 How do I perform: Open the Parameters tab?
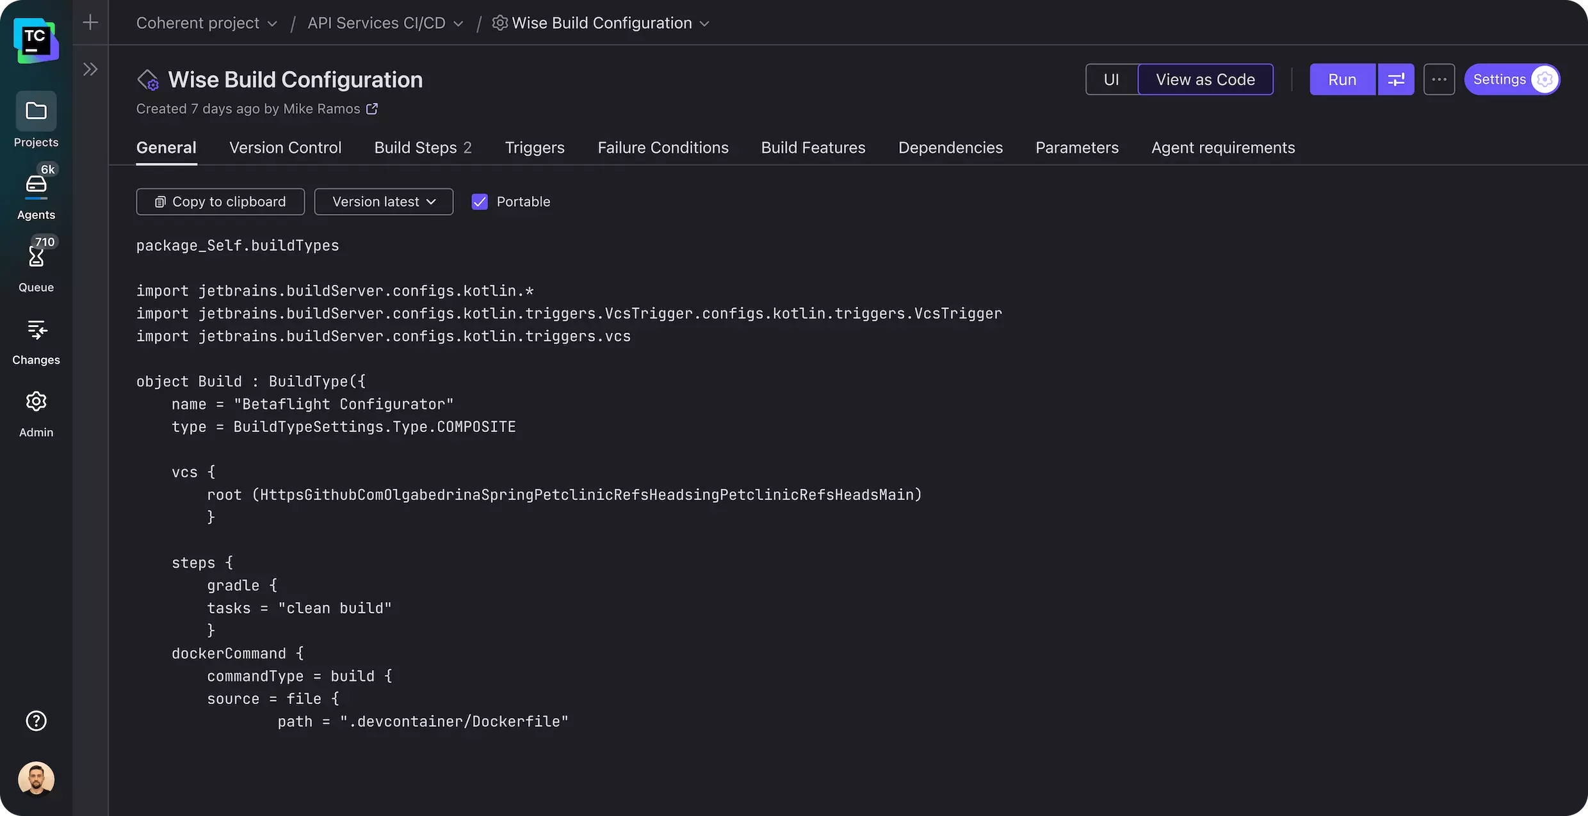[1077, 148]
